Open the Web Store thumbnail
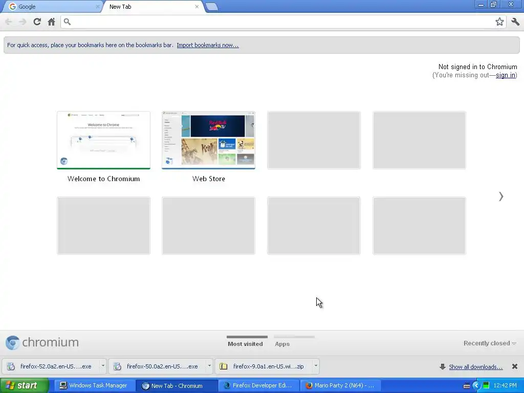Viewport: 524px width, 393px height. pos(209,140)
